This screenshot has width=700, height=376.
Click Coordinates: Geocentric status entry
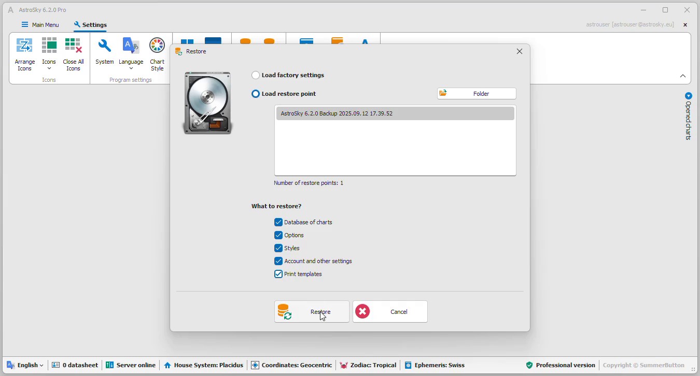coord(291,365)
